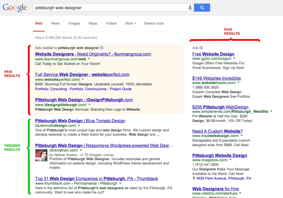Open 'Pittsburgh Web Design | Blue Tomato Design' result
The width and height of the screenshot is (283, 198).
coord(80,121)
